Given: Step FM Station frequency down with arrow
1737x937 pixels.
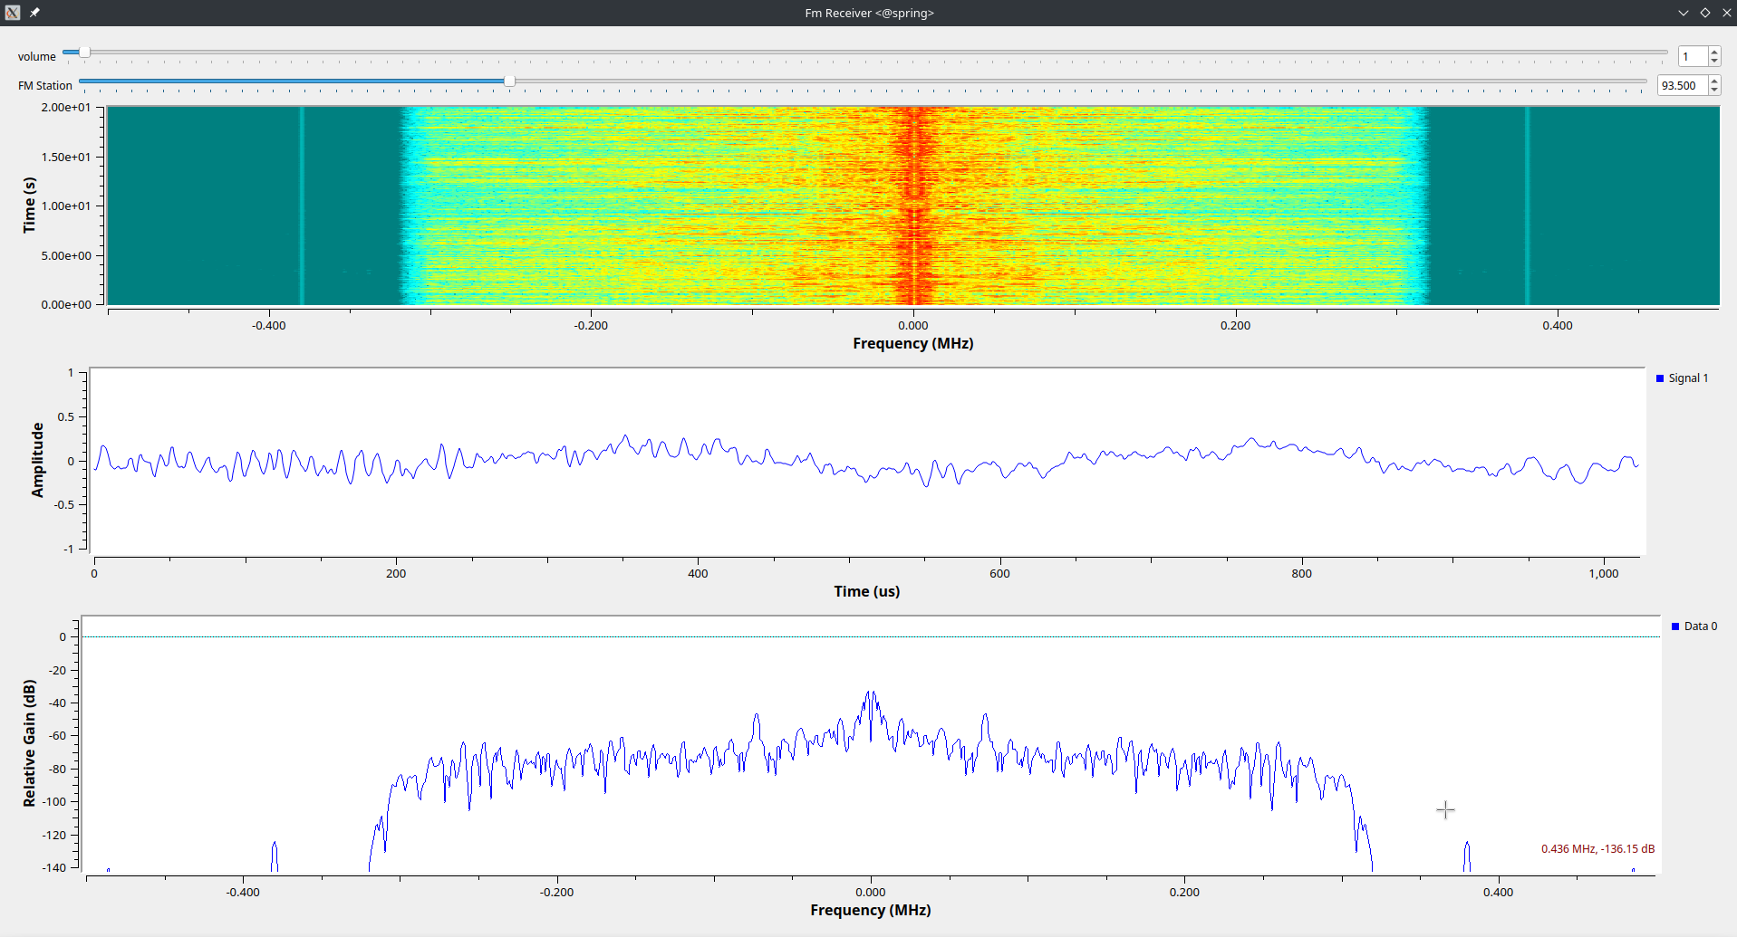Looking at the screenshot, I should pos(1714,91).
